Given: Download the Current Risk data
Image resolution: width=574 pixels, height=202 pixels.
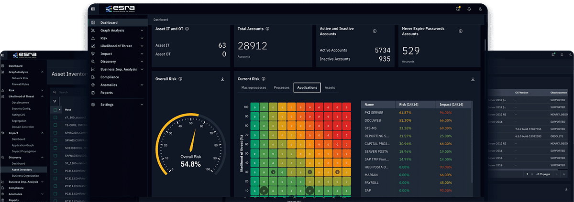Looking at the screenshot, I should [473, 79].
